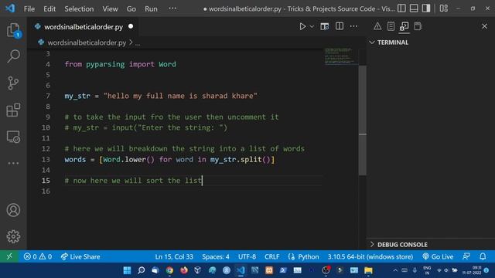Toggle secondary side bar layout button
Image resolution: width=495 pixels, height=278 pixels.
(426, 8)
